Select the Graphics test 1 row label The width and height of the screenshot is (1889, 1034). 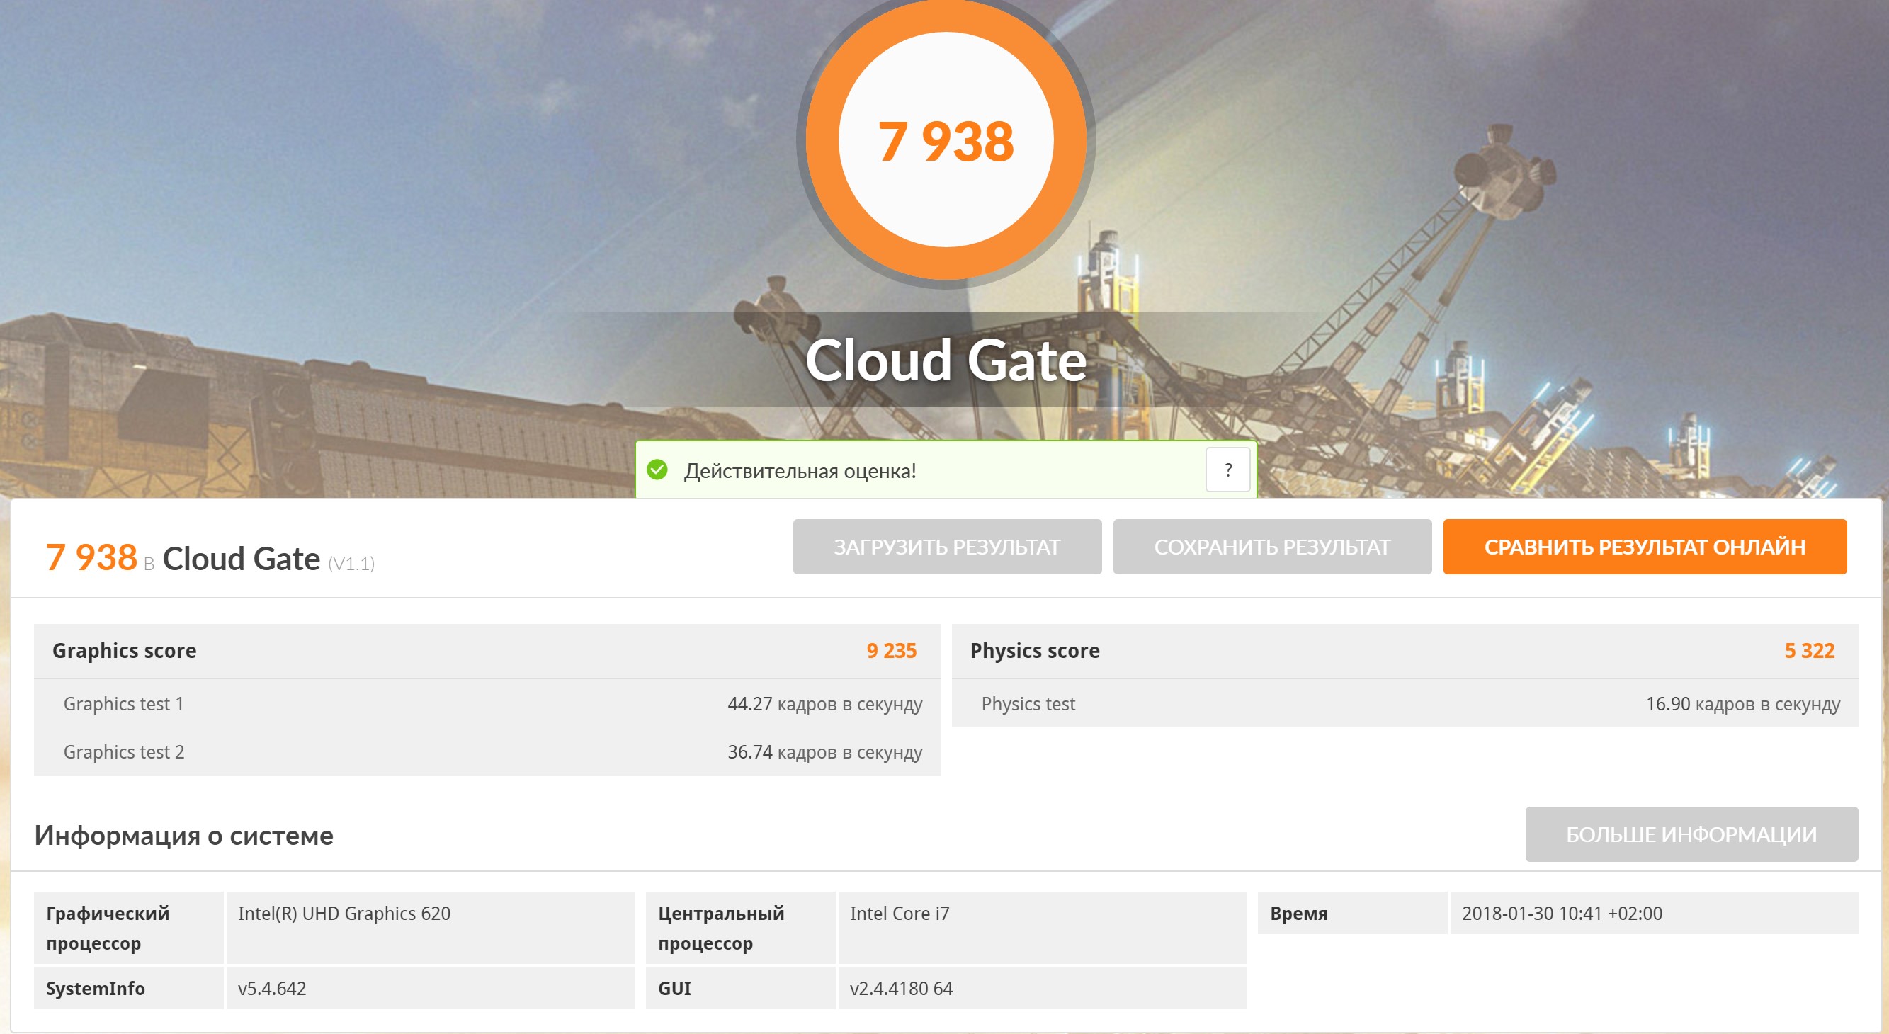point(124,704)
